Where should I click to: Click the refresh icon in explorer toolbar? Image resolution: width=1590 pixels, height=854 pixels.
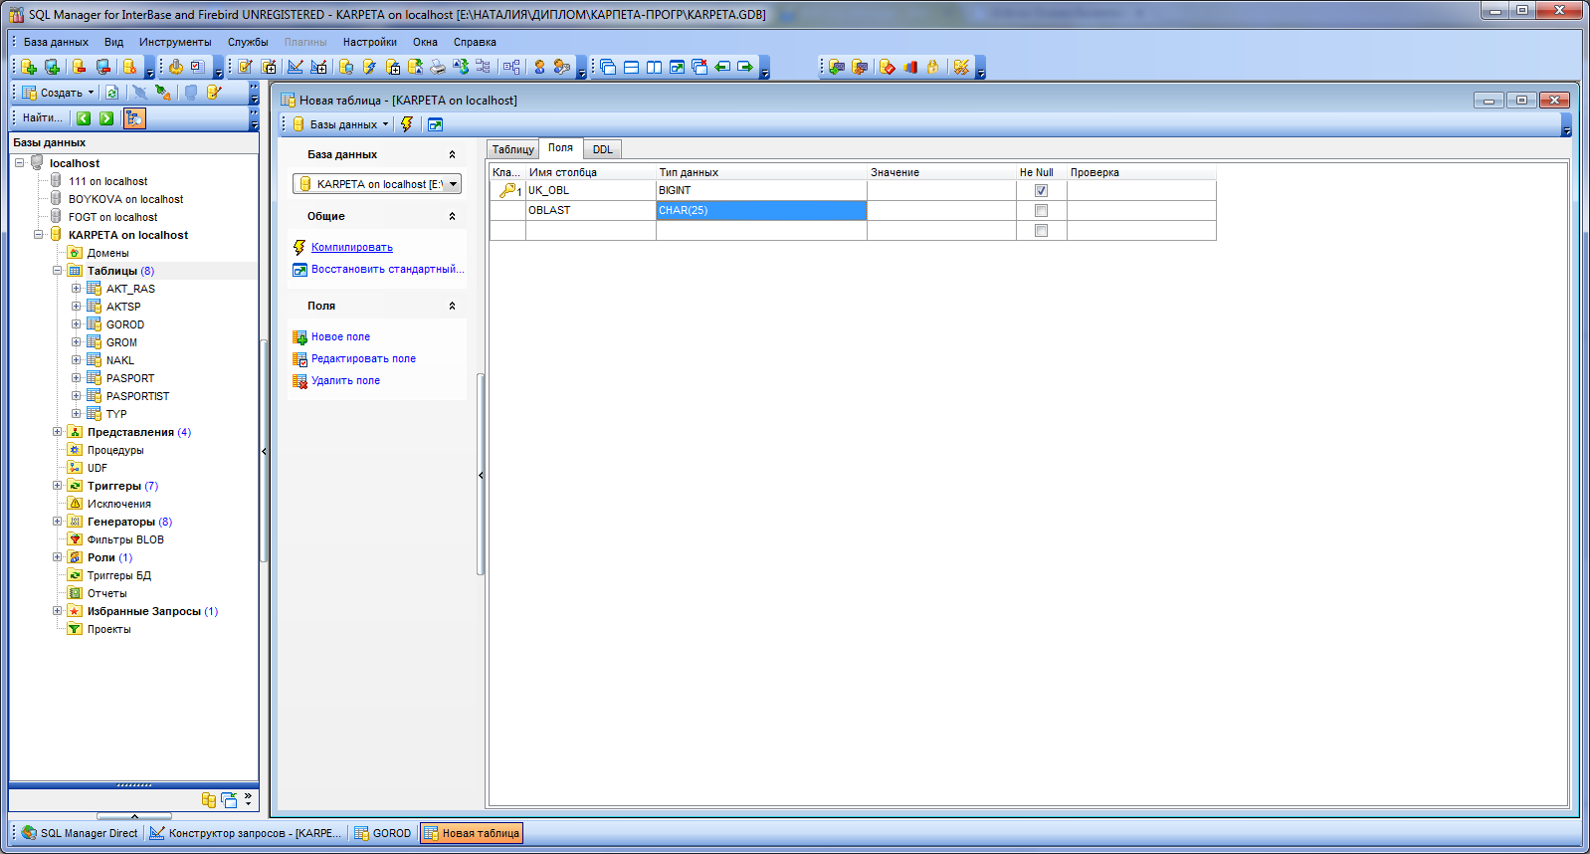[111, 93]
